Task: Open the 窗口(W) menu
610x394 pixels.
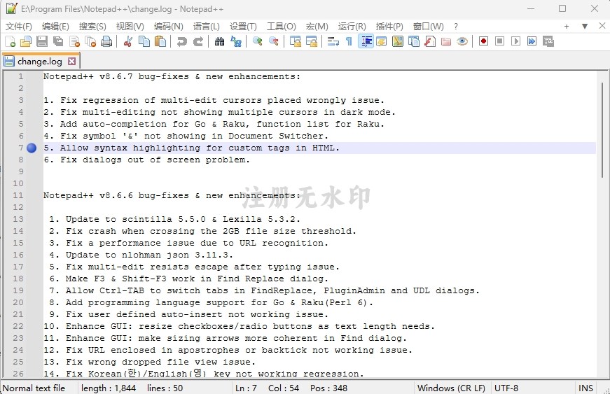Action: point(429,26)
